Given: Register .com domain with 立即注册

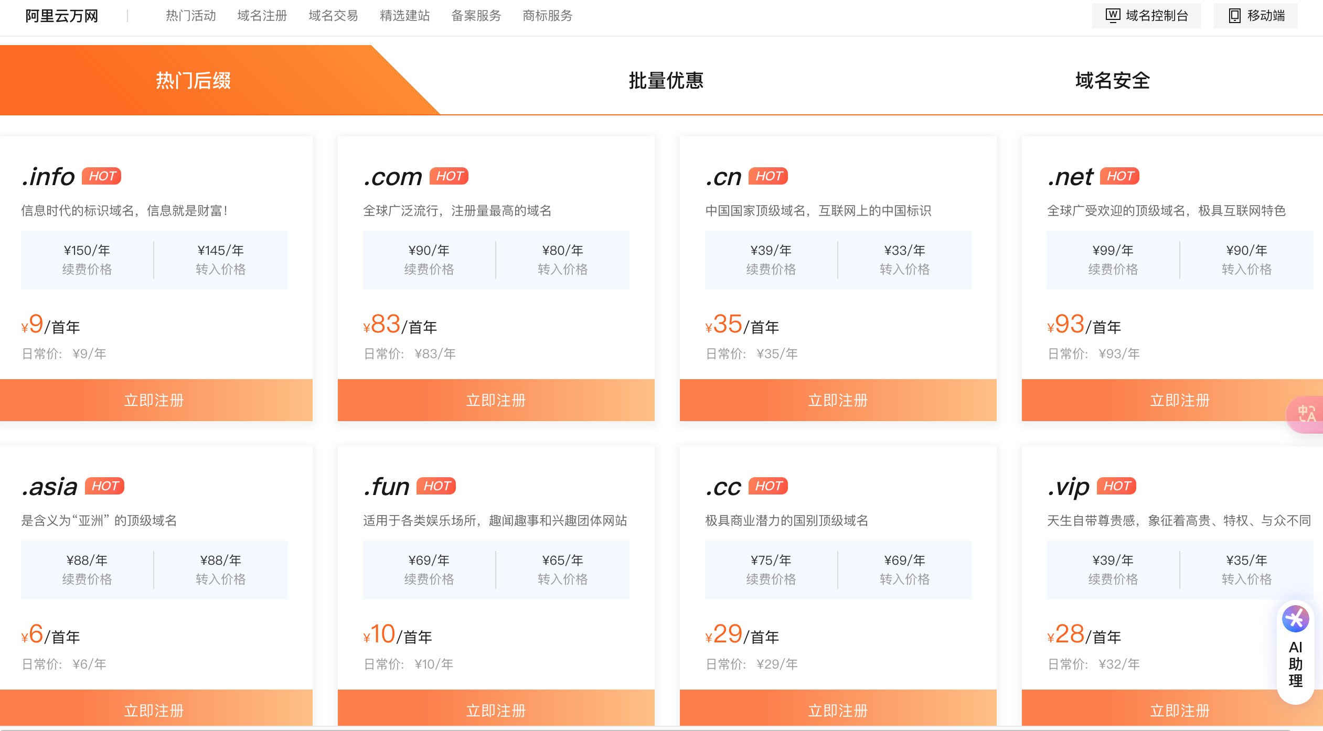Looking at the screenshot, I should click(496, 400).
